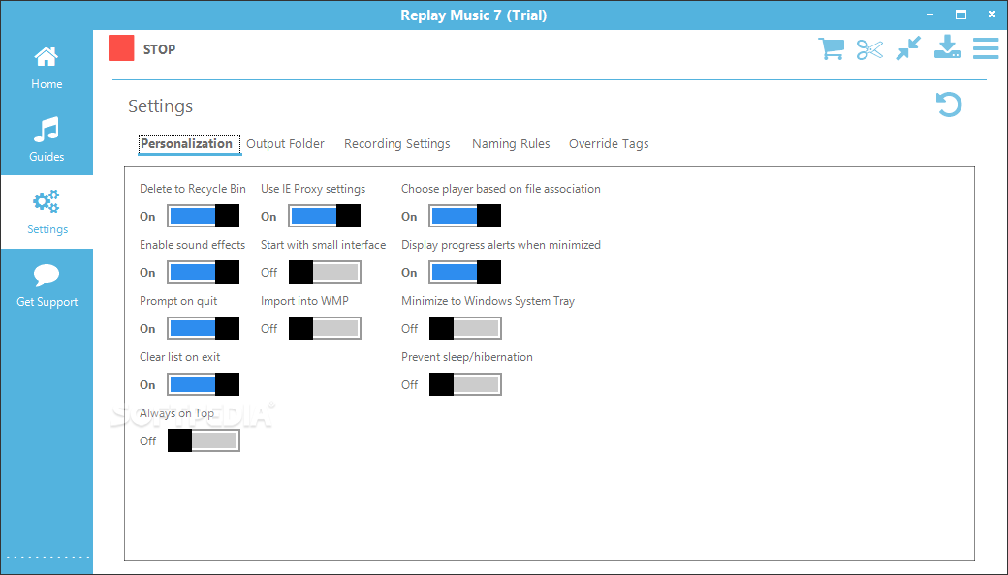Open the Override Tags tab
Screen dimensions: 1008x575
pyautogui.click(x=609, y=143)
